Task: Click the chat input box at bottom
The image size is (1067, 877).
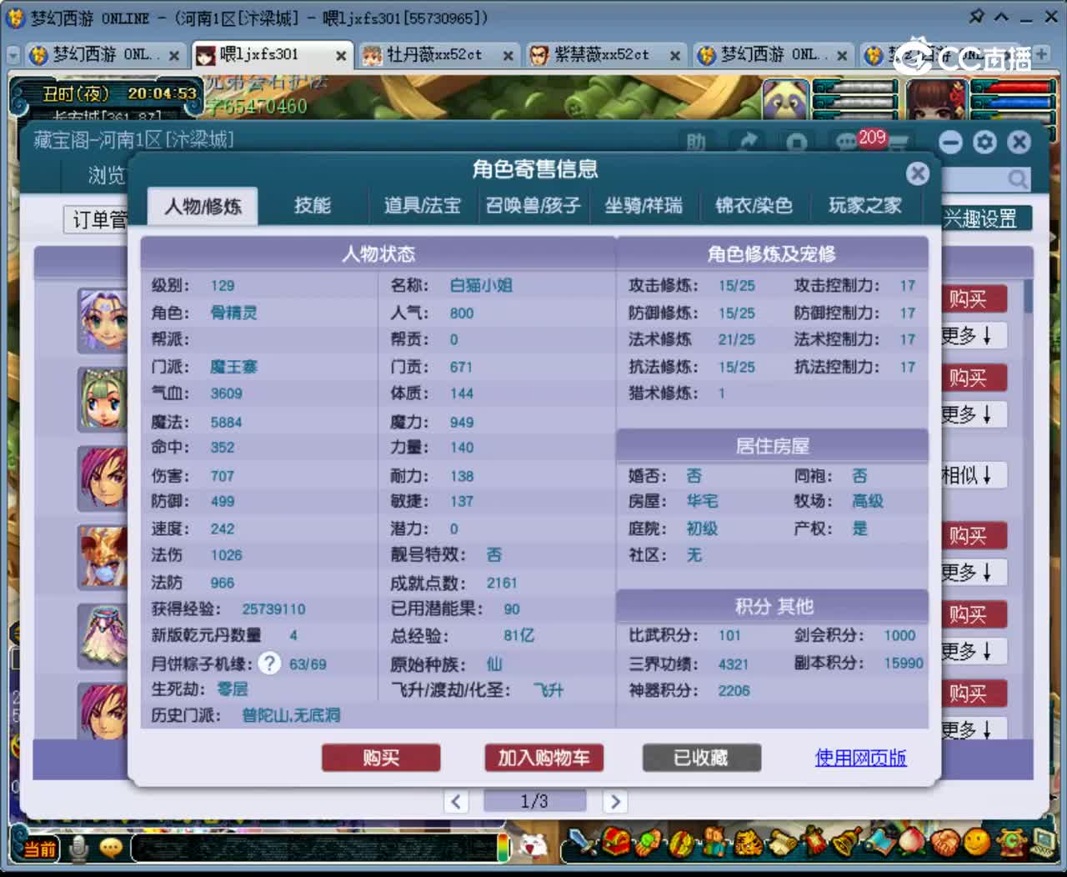Action: pos(314,848)
